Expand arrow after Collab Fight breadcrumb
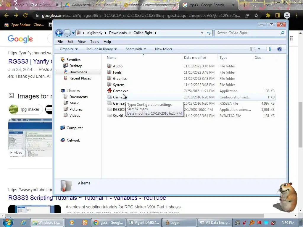 156,33
